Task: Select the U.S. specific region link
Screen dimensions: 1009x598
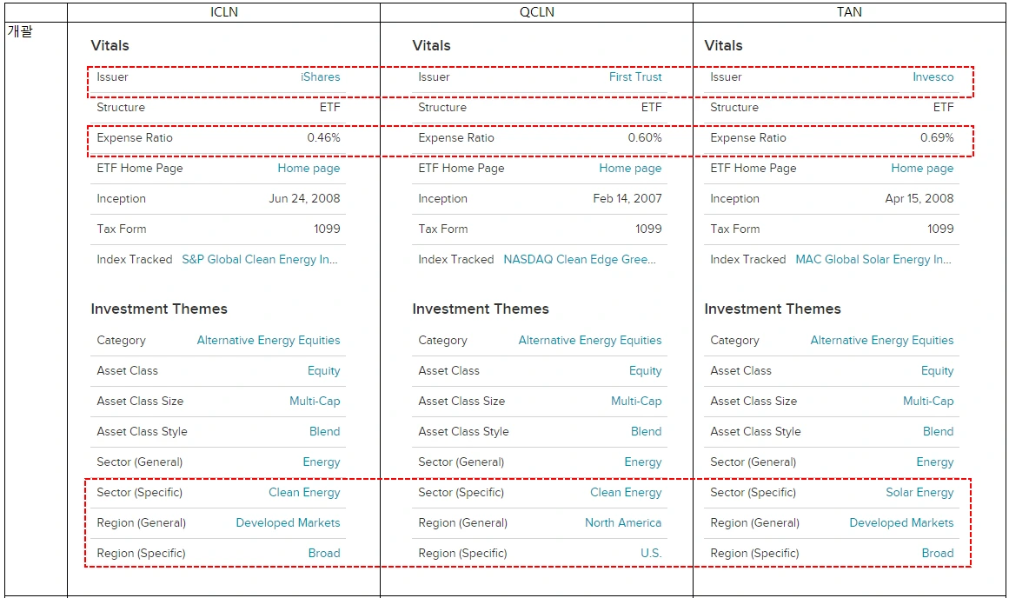Action: pos(651,553)
